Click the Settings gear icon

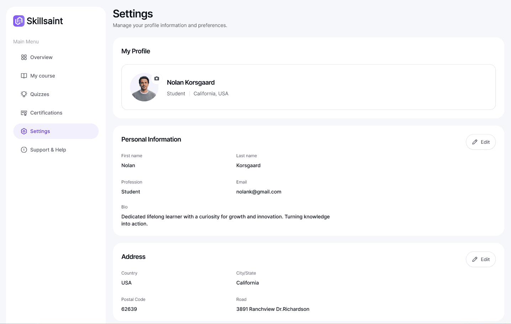24,131
